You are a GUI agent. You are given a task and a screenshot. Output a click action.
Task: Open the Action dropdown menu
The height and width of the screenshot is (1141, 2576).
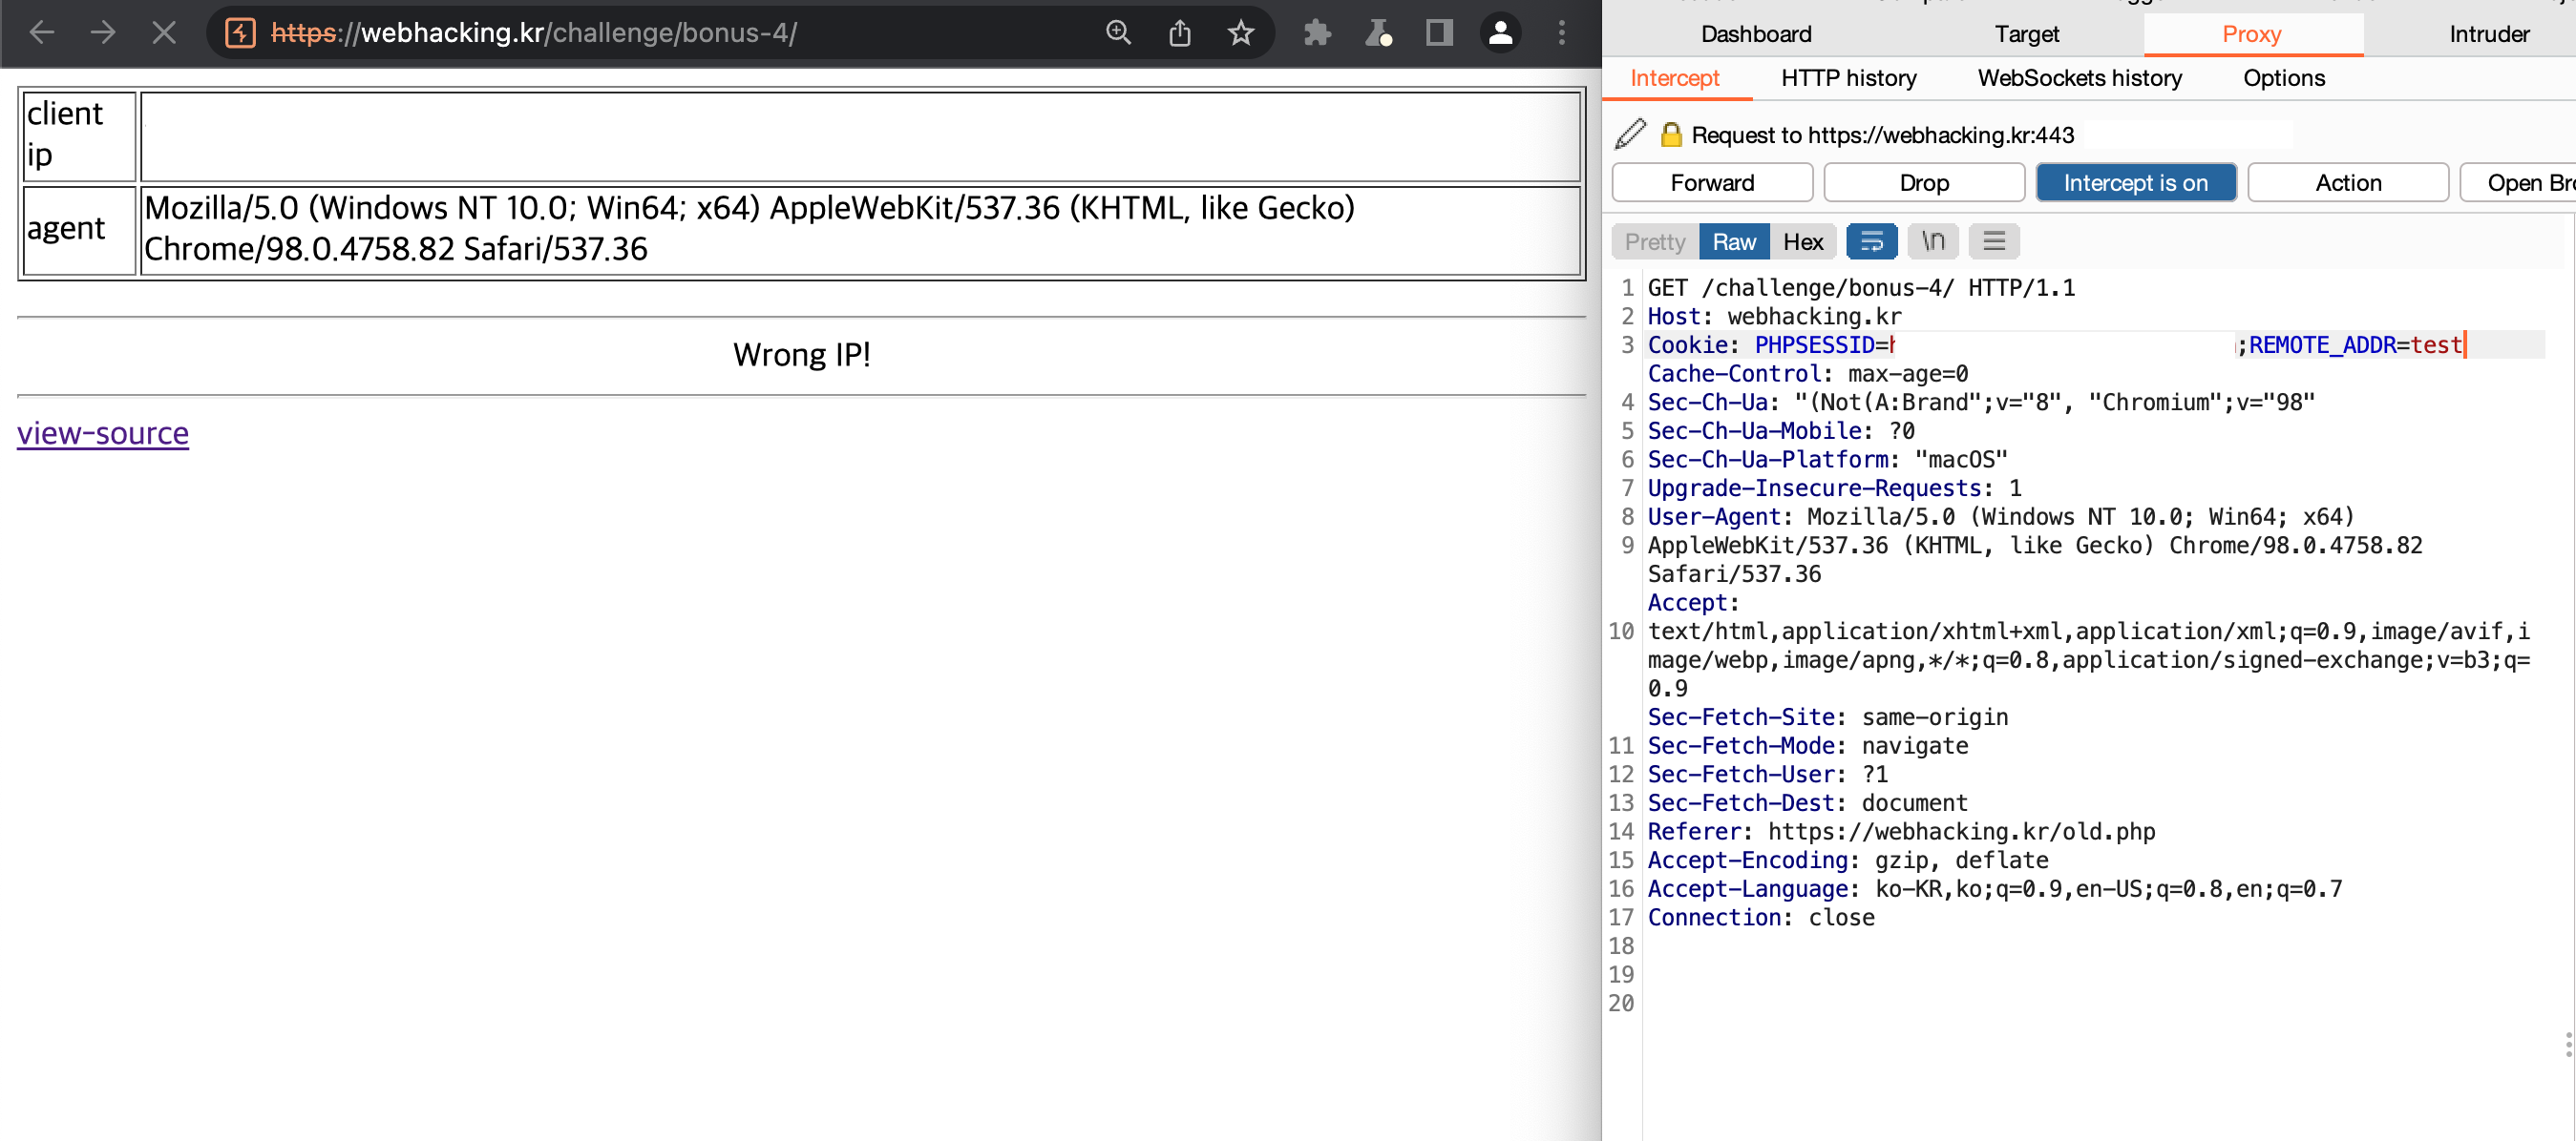[x=2347, y=183]
